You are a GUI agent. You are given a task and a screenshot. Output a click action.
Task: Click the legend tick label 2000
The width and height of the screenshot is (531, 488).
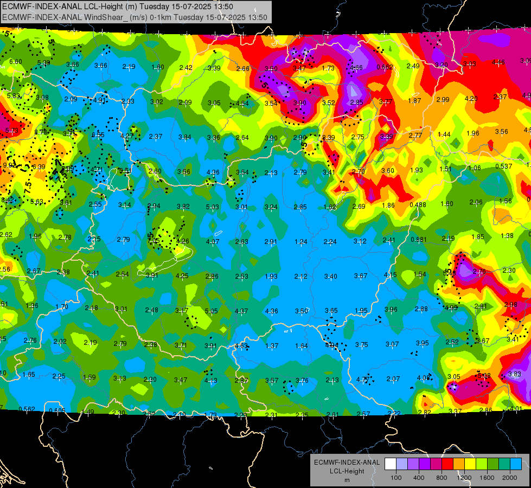[x=510, y=478]
